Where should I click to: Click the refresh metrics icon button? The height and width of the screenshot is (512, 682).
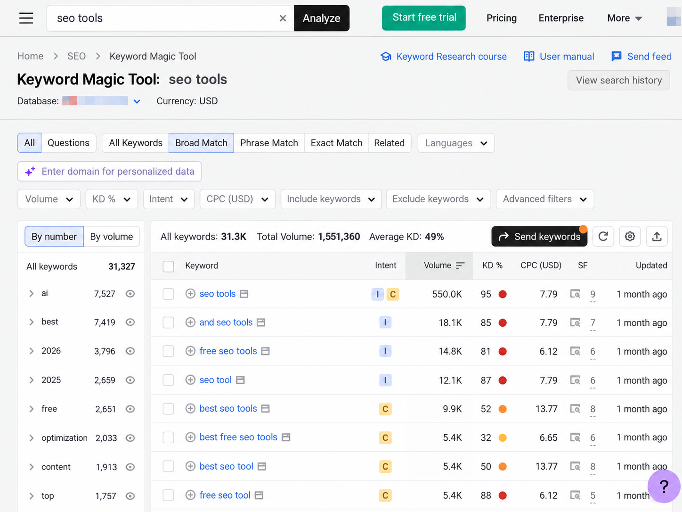click(603, 236)
